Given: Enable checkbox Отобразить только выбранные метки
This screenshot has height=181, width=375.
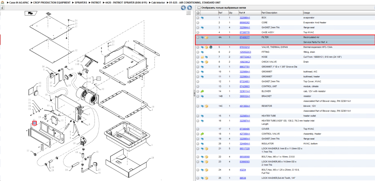Looking at the screenshot, I should 199,7.
